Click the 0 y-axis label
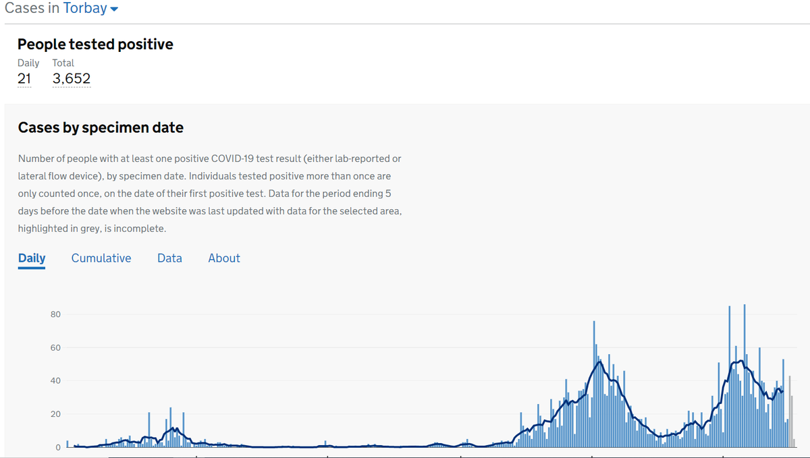 58,447
